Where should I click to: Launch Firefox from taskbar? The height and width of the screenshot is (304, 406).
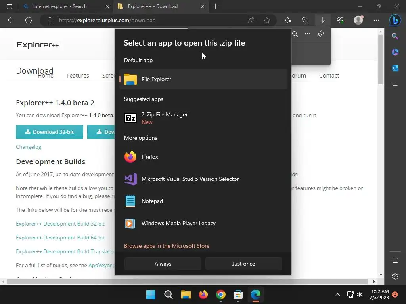tap(203, 294)
